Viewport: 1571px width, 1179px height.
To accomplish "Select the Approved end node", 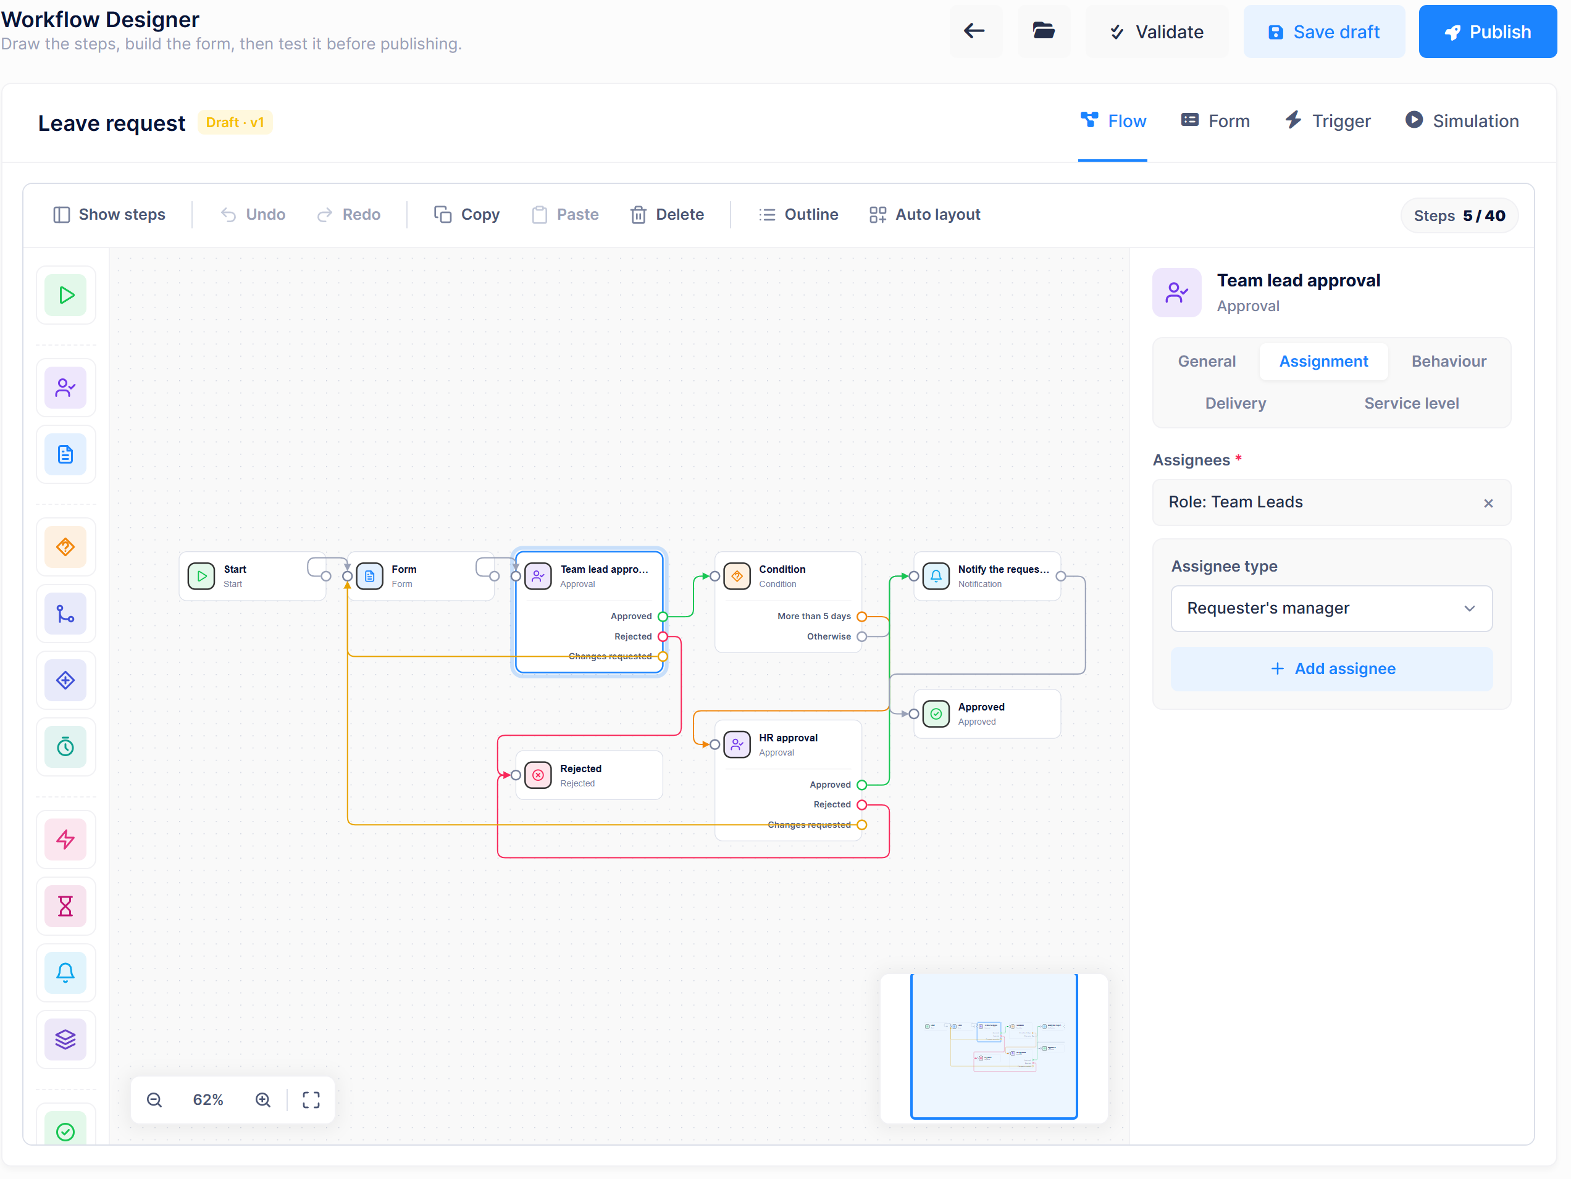I will point(987,714).
